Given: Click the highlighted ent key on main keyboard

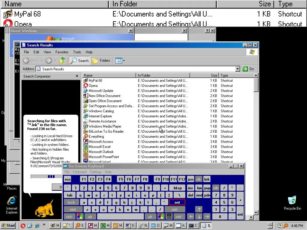Looking at the screenshot, I should pos(177,202).
